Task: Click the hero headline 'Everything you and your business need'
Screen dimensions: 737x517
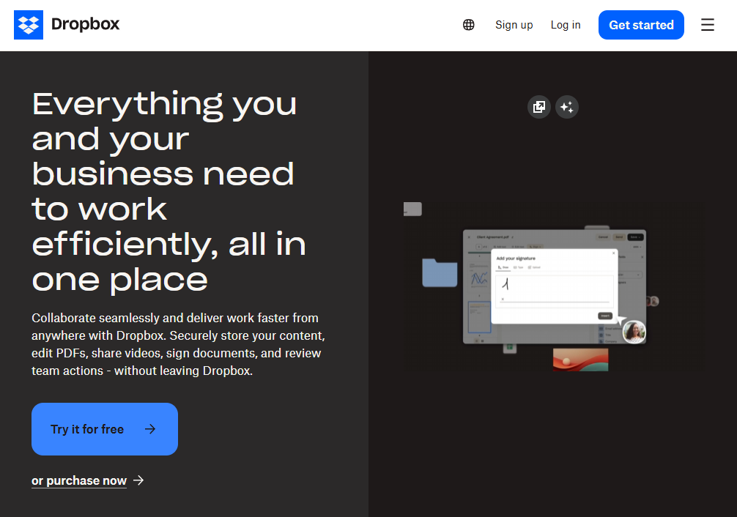Action: point(168,192)
